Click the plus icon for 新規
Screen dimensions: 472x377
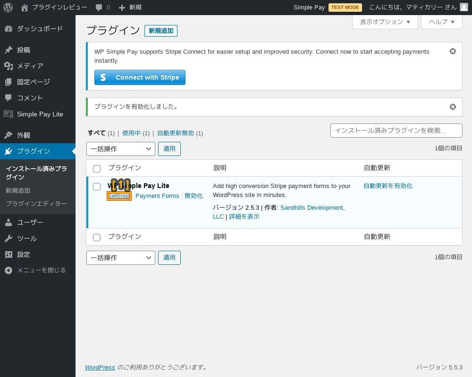(x=122, y=8)
